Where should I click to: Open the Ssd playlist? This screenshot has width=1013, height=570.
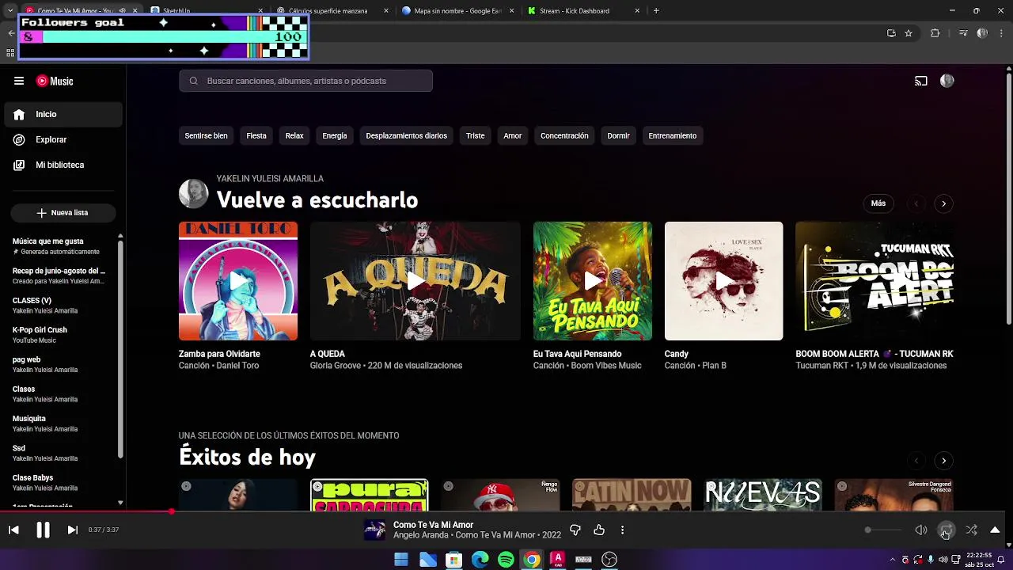click(60, 453)
